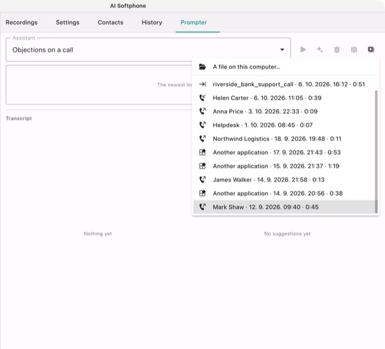Click the incoming call icon next to Helen Carter
The width and height of the screenshot is (385, 349).
pos(202,98)
